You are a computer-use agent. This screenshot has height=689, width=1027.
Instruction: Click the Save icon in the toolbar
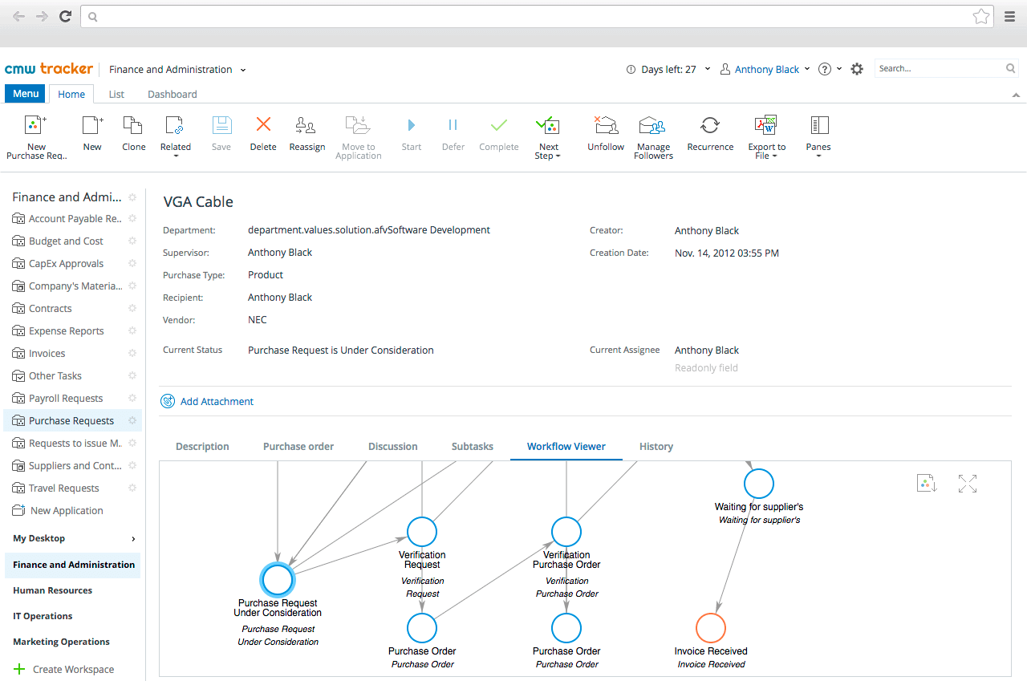[x=221, y=135]
